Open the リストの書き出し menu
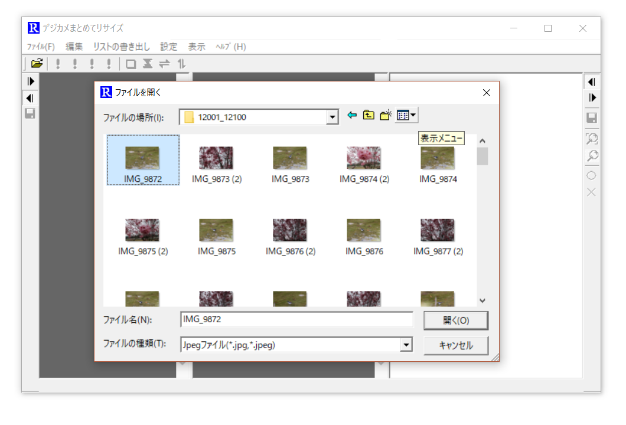The height and width of the screenshot is (425, 626). (x=122, y=47)
